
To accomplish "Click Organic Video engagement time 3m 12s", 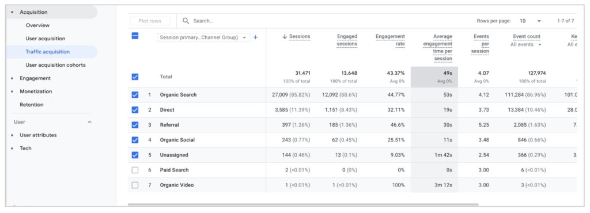I will click(x=444, y=185).
